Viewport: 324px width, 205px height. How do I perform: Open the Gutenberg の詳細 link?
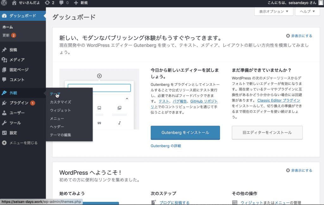click(166, 146)
